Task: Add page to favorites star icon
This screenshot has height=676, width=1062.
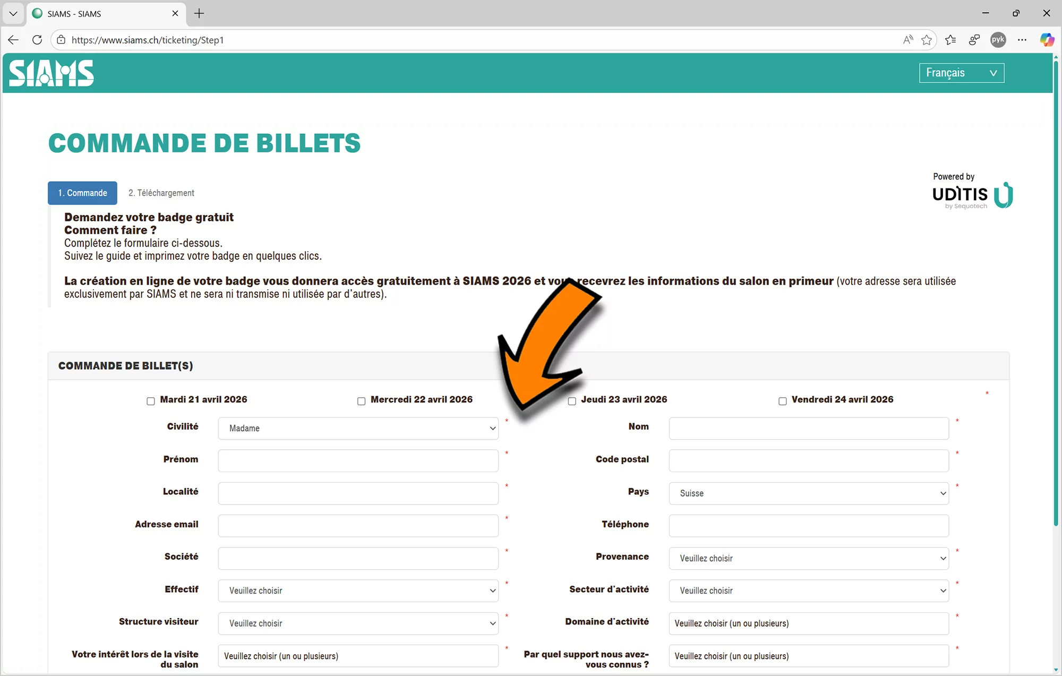Action: pyautogui.click(x=927, y=40)
